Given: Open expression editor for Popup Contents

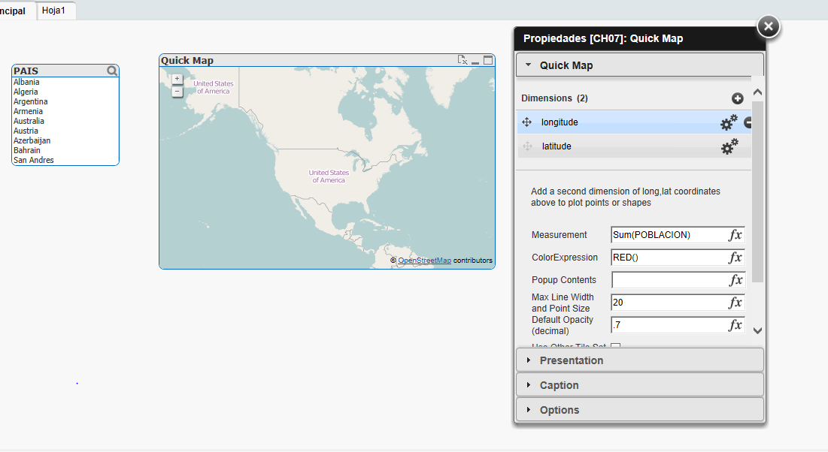Looking at the screenshot, I should (x=735, y=280).
